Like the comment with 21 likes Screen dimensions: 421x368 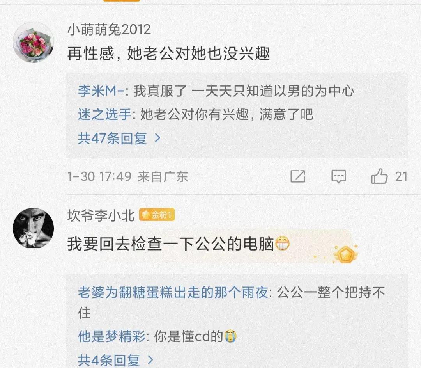click(x=379, y=176)
